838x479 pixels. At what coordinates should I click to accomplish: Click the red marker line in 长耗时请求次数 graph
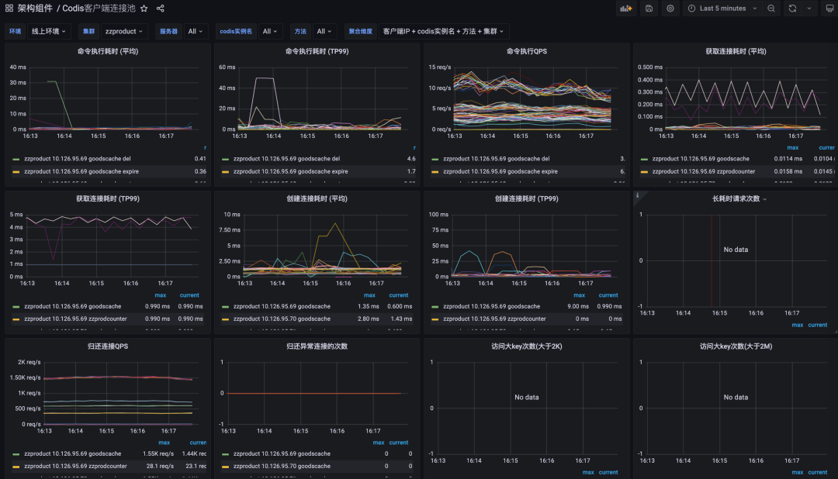(x=712, y=260)
